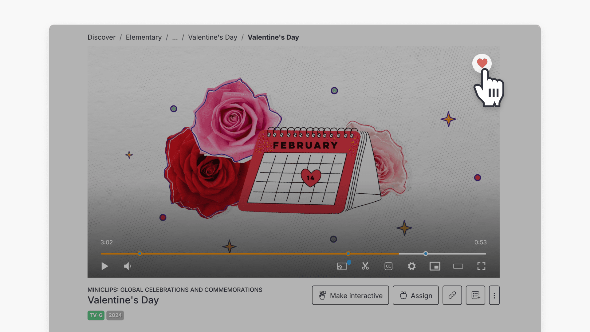Toggle closed captions on

coord(388,266)
